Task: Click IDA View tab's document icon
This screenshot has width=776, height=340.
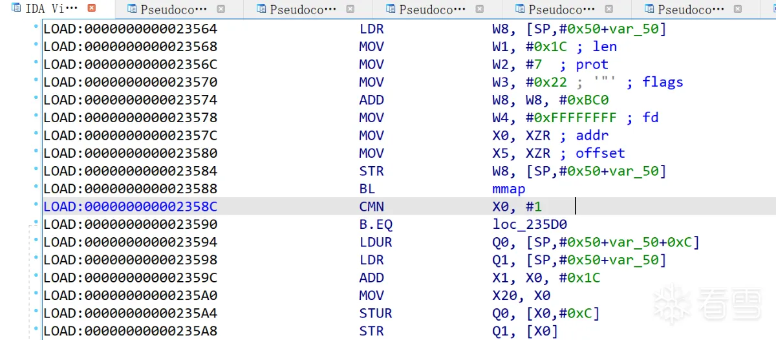Action: point(16,8)
